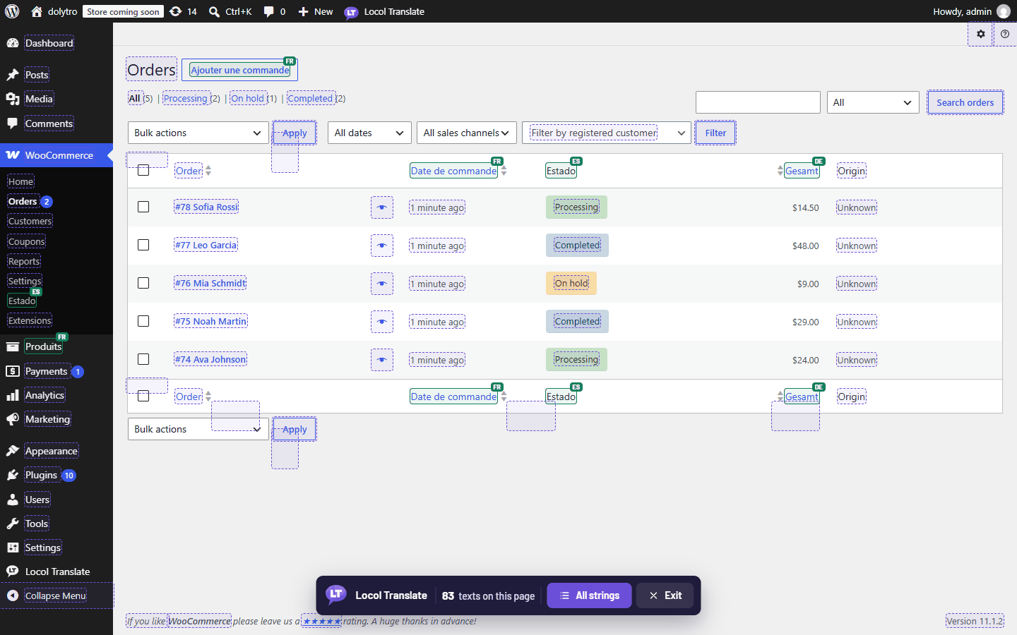Image resolution: width=1017 pixels, height=635 pixels.
Task: Open the Customers submenu item
Action: tap(30, 221)
